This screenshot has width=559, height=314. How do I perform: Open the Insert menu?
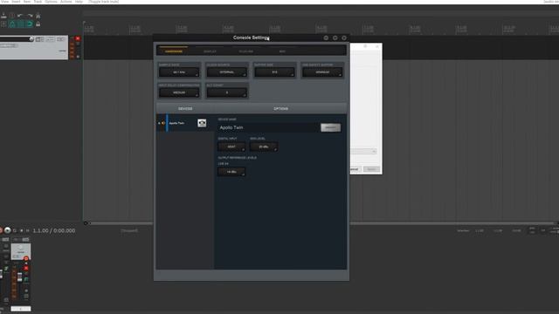[x=16, y=2]
